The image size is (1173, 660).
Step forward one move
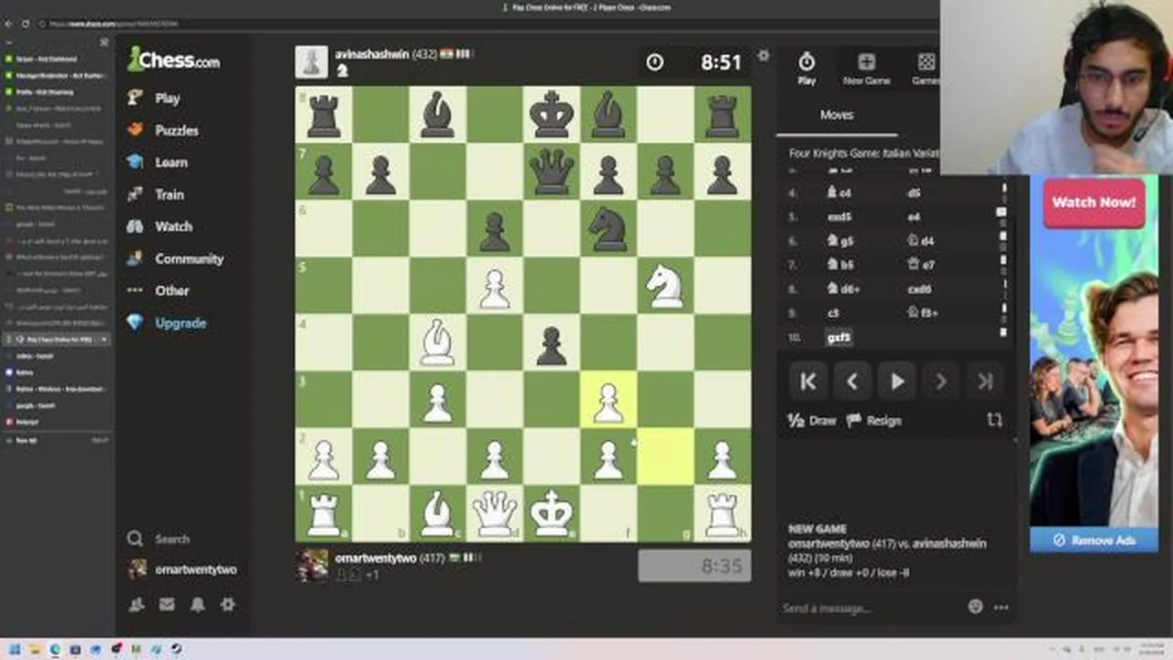point(940,381)
